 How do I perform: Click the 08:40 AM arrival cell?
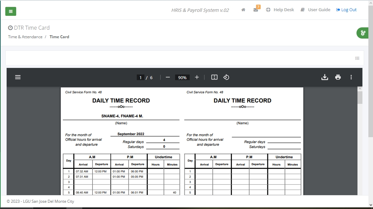(x=83, y=193)
